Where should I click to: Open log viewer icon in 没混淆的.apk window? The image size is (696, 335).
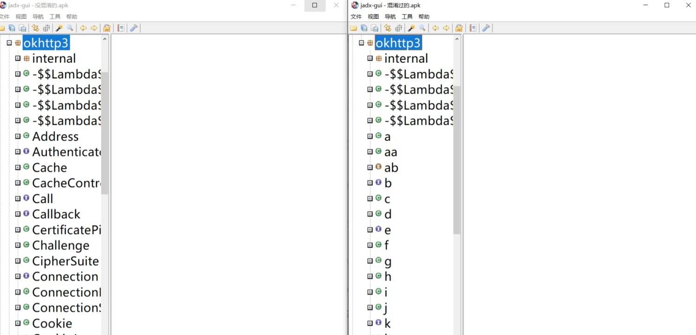pyautogui.click(x=121, y=28)
